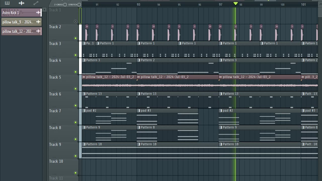This screenshot has width=322, height=181.
Task: Click the waveform icon on pillow talk_12 picker item
Action: coord(38,31)
